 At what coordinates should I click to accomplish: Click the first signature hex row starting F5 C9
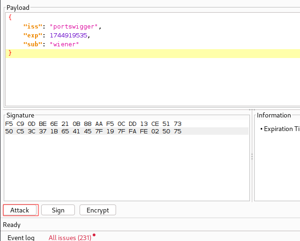93,124
